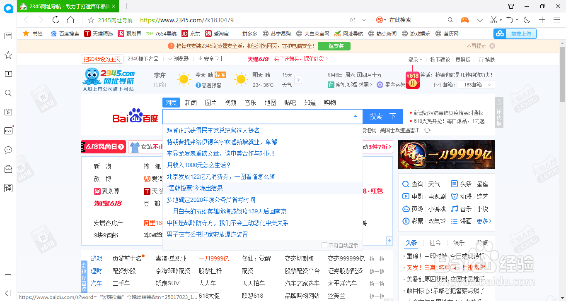Open favorites star in left sidebar

(x=8, y=55)
